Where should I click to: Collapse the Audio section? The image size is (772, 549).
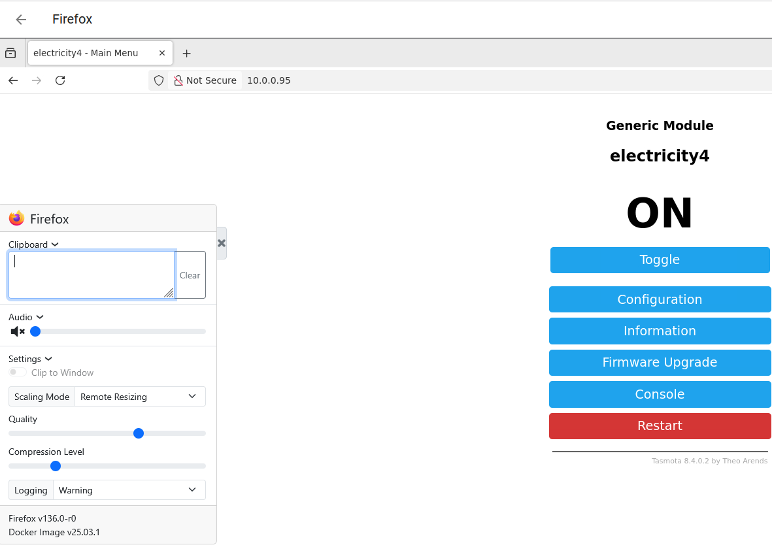coord(26,317)
